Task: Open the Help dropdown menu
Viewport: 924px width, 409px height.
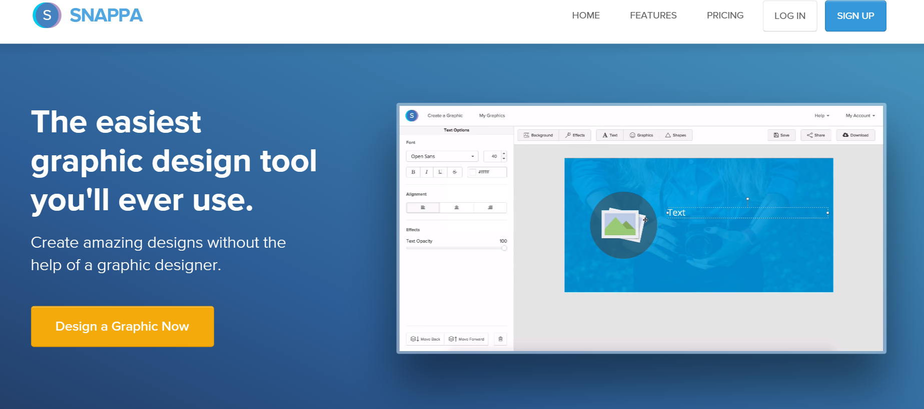Action: (x=821, y=115)
